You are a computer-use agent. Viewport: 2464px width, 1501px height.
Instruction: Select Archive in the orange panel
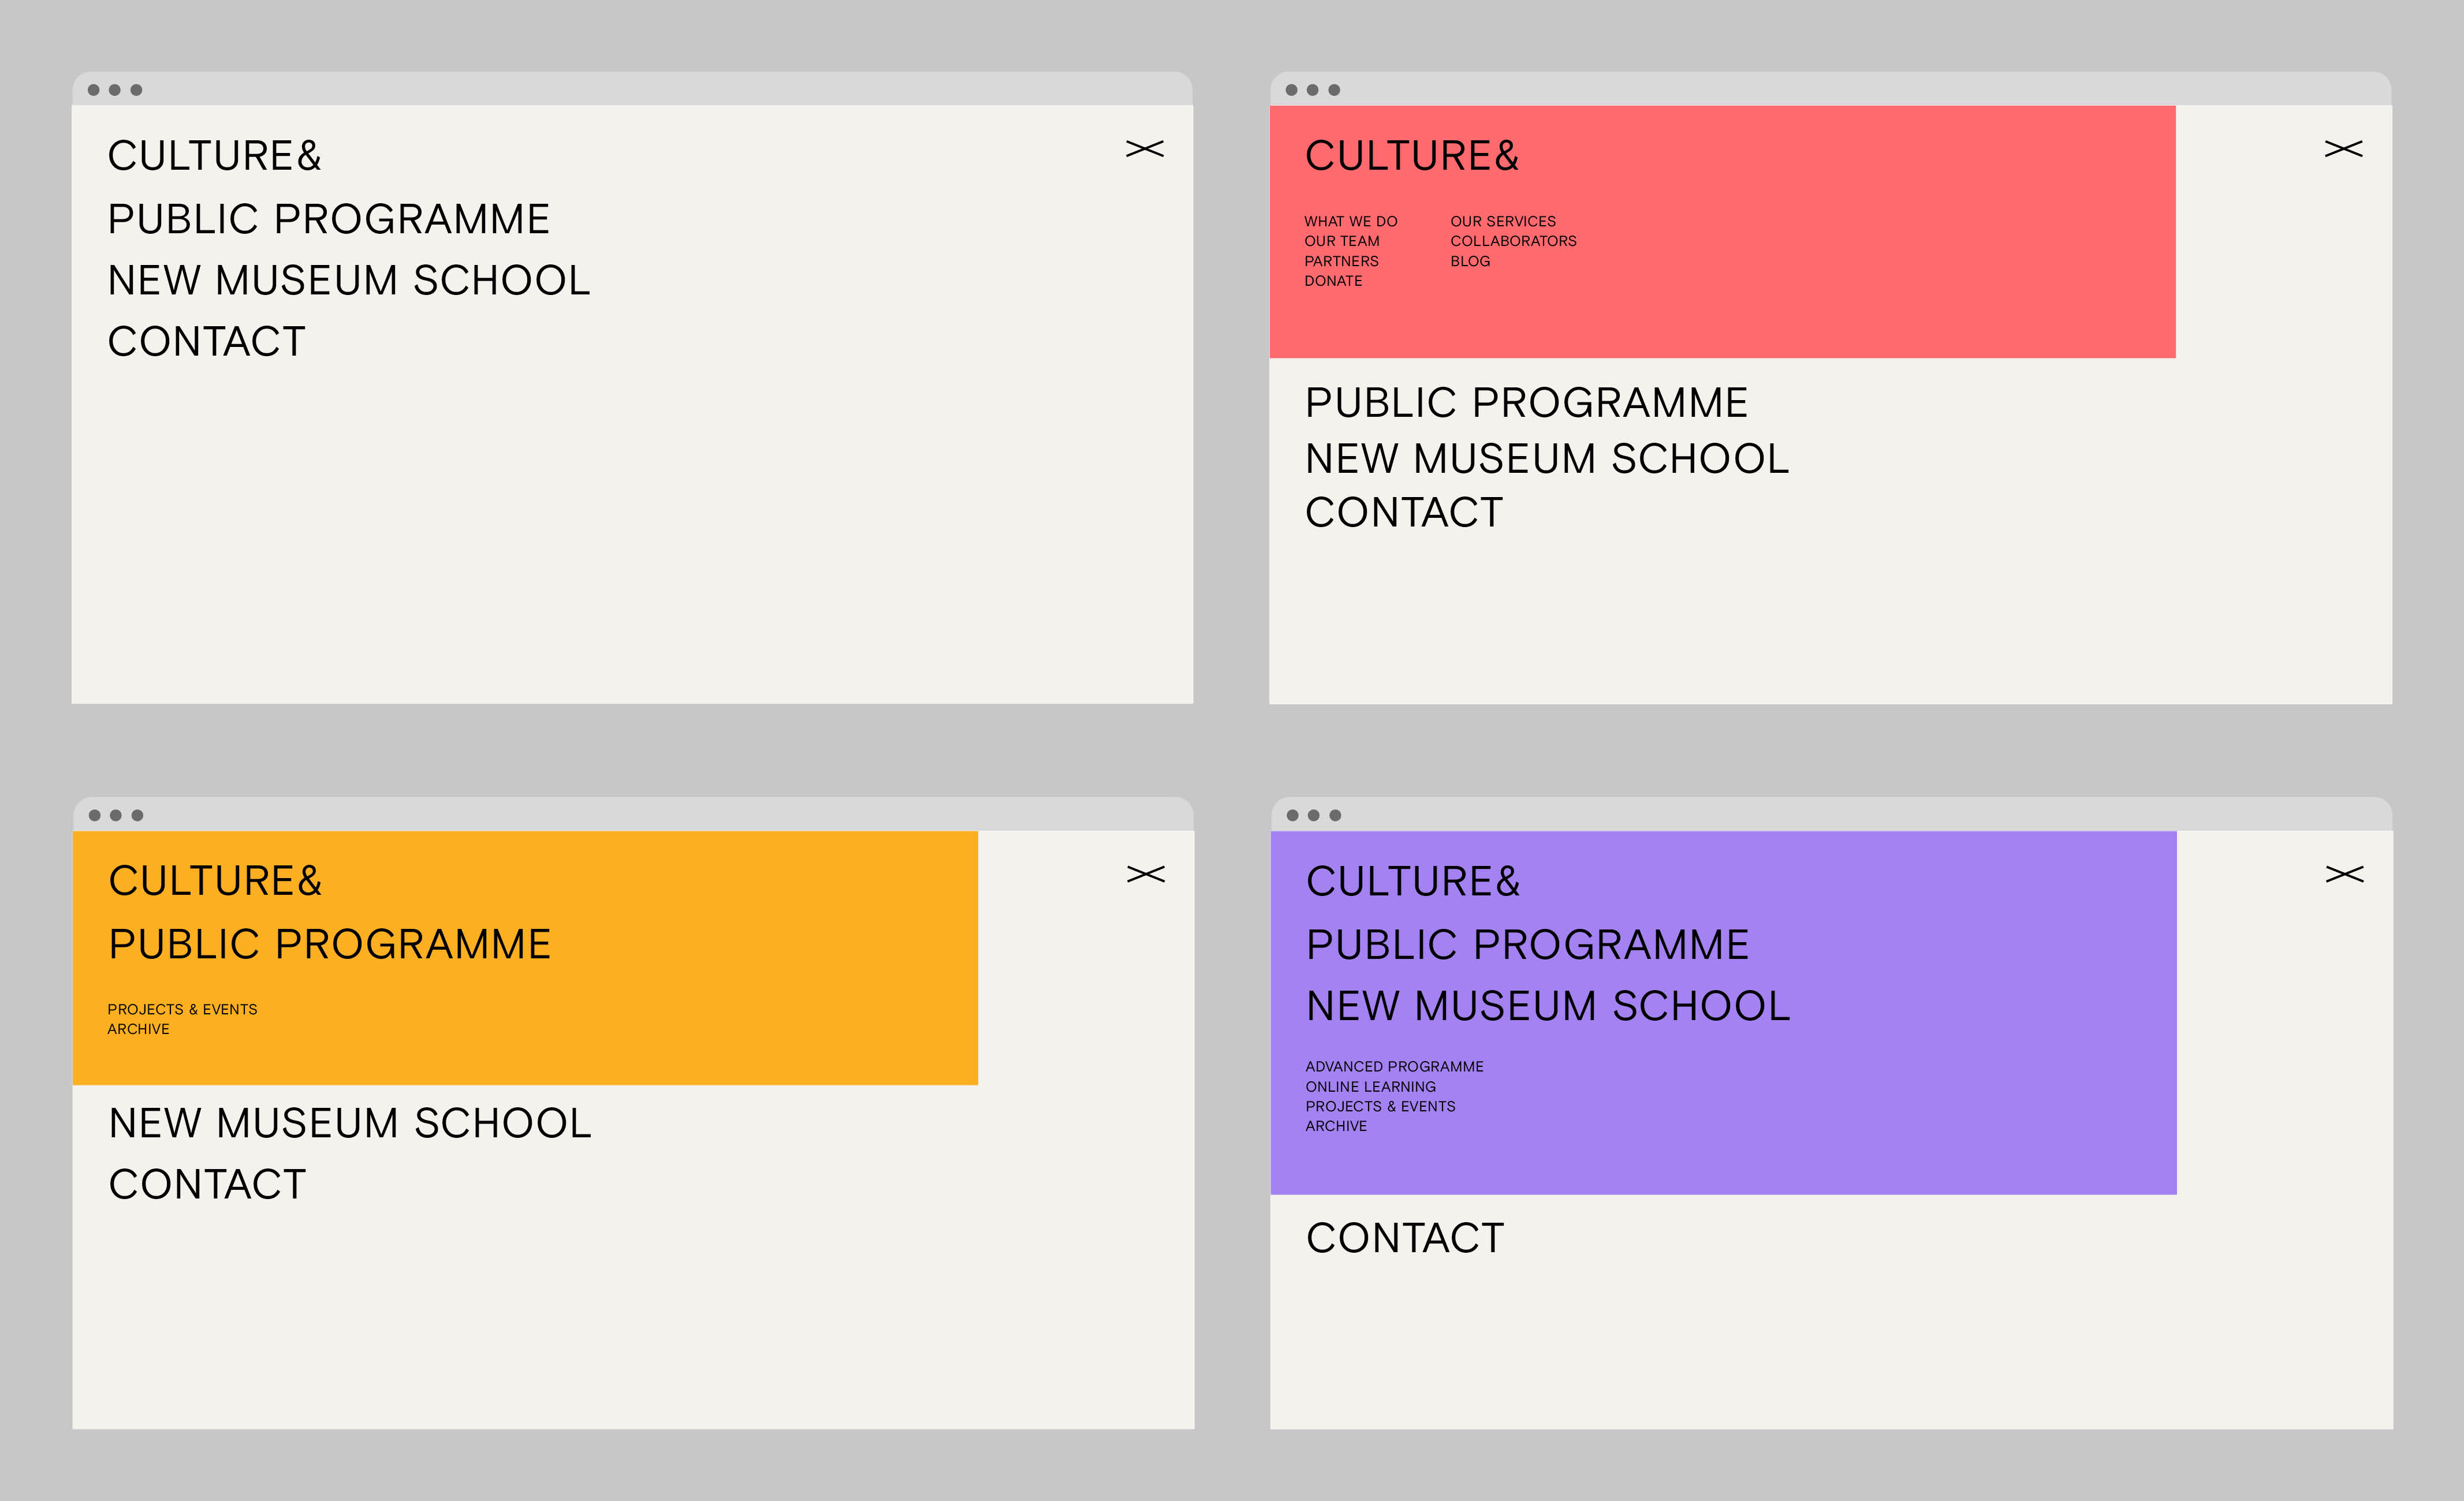pos(138,1029)
